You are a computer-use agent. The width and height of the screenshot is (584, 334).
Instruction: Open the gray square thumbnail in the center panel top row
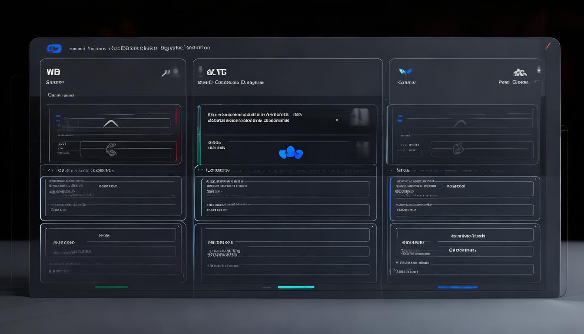[x=360, y=117]
